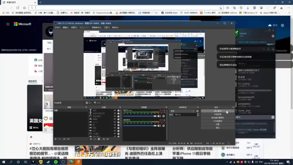Open the OBS 视图(V) menu
This screenshot has height=165, width=293.
coord(74,27)
